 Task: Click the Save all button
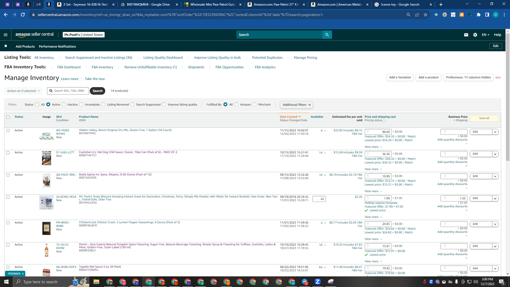pyautogui.click(x=484, y=118)
